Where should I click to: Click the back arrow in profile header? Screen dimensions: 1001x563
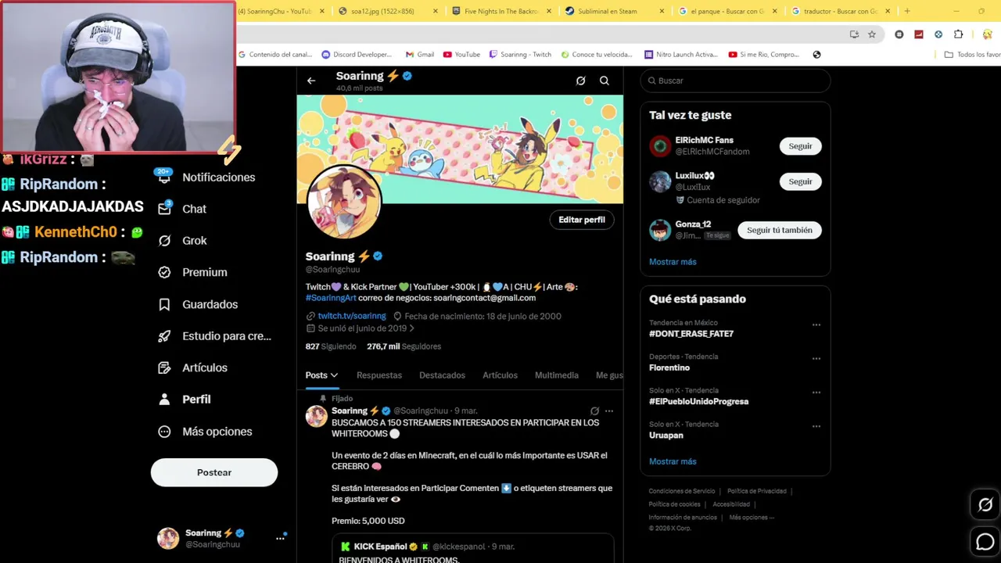pos(311,81)
